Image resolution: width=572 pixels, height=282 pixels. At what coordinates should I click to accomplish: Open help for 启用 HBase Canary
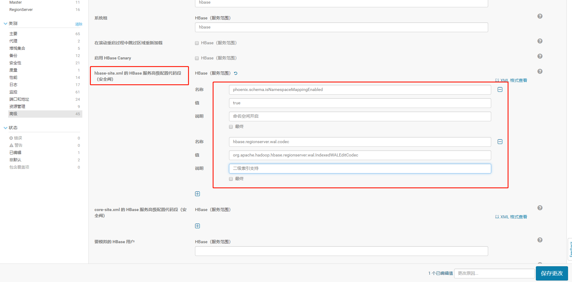[x=540, y=56]
